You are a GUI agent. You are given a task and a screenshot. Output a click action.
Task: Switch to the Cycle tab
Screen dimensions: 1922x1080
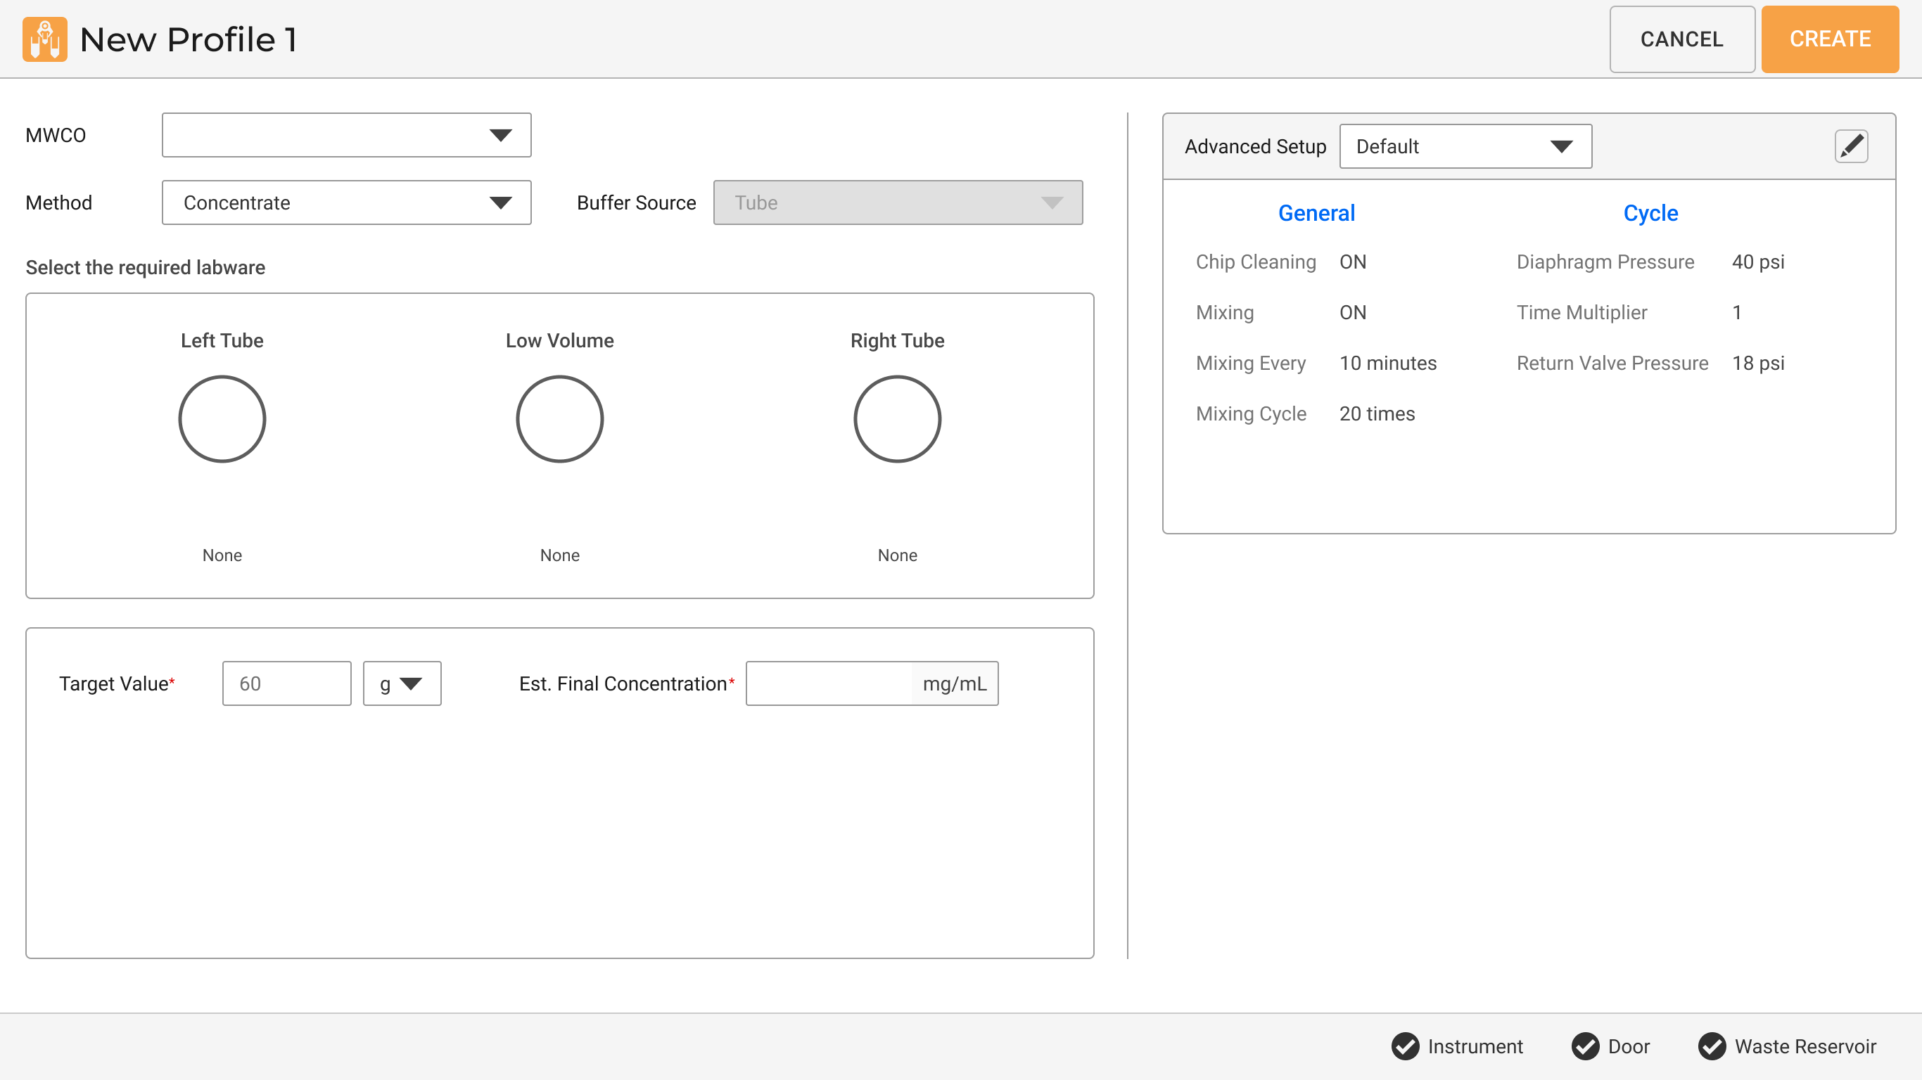(1650, 212)
